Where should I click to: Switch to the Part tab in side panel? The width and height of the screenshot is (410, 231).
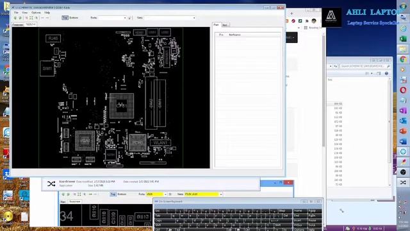(x=217, y=24)
